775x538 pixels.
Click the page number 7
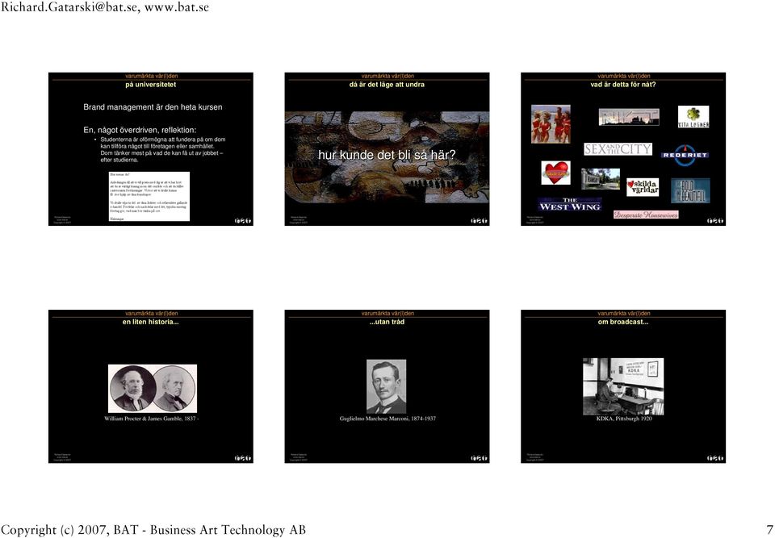pyautogui.click(x=769, y=529)
